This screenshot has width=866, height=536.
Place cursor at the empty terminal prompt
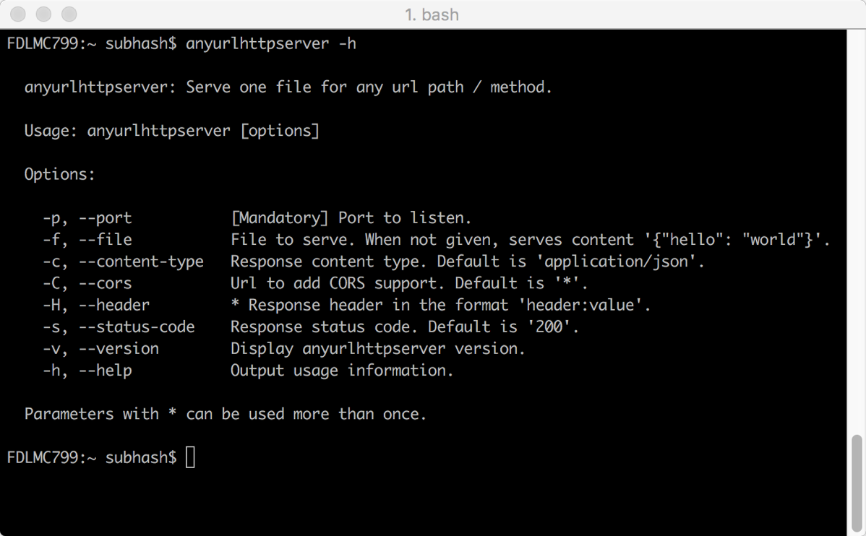pos(191,457)
